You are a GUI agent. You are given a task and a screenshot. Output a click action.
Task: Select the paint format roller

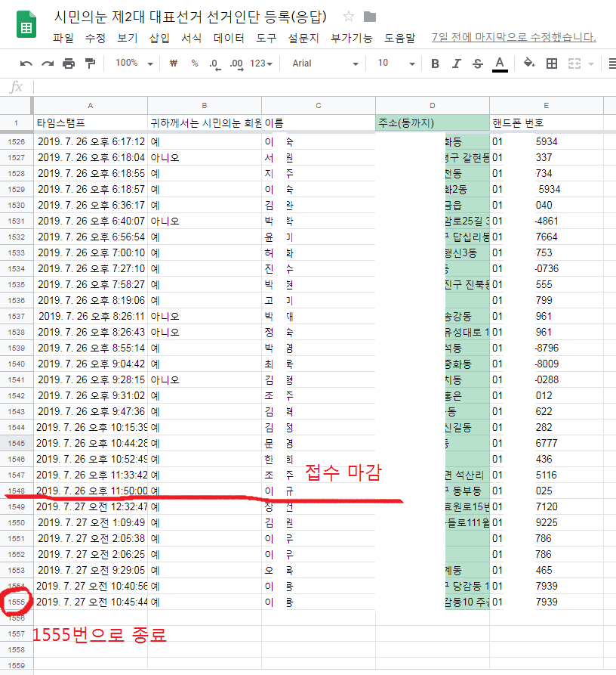point(91,63)
